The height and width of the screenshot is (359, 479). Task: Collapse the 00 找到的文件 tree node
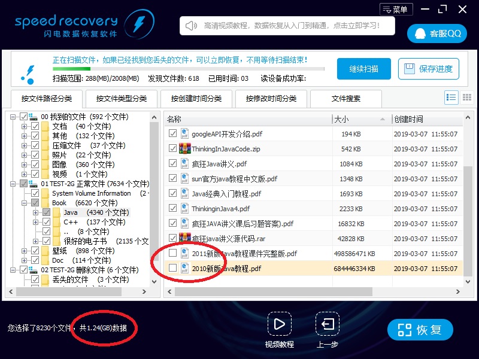click(x=14, y=117)
